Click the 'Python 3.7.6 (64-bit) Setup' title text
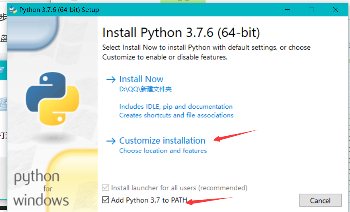The width and height of the screenshot is (350, 212). click(59, 10)
